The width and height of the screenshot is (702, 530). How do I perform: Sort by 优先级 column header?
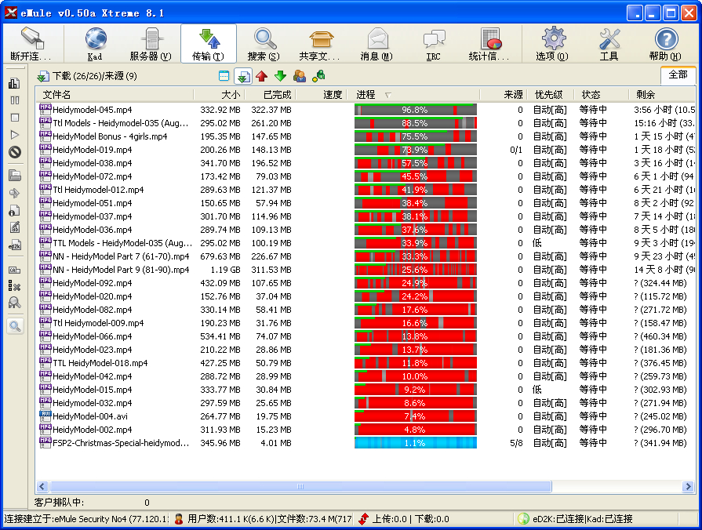[551, 95]
